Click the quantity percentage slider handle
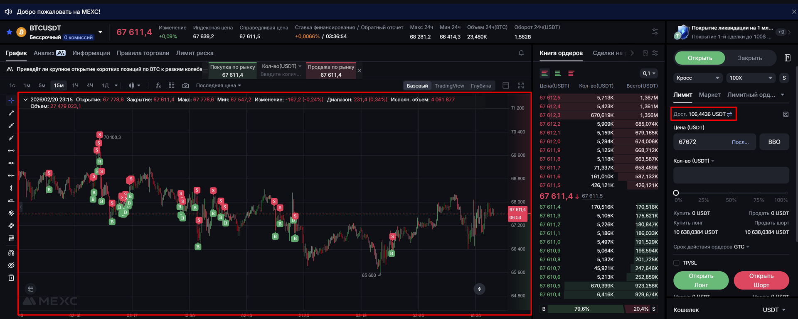The width and height of the screenshot is (798, 319). [x=676, y=193]
